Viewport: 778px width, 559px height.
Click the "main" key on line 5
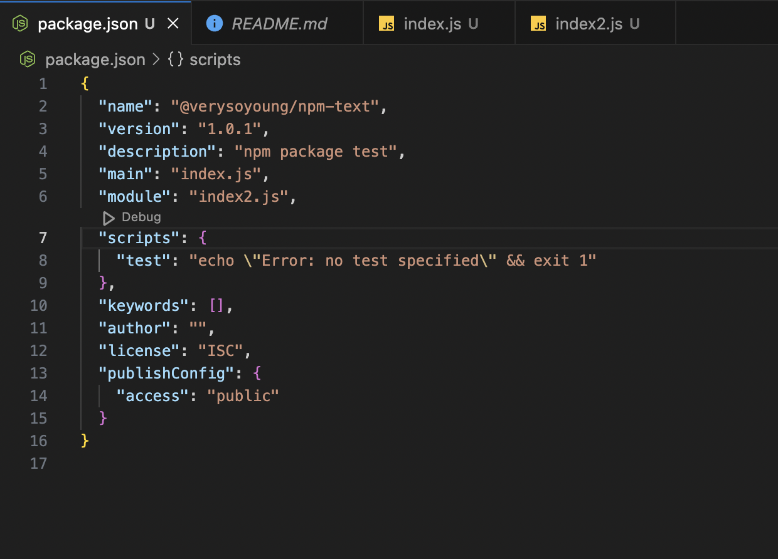[x=125, y=174]
